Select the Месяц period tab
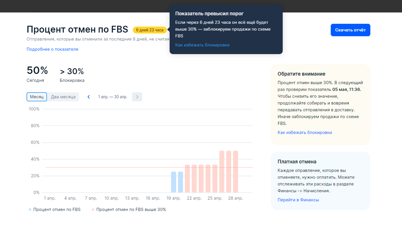The height and width of the screenshot is (235, 402). click(x=37, y=97)
